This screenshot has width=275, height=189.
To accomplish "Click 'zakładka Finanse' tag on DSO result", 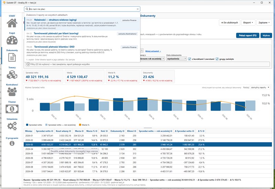I will pos(129,47).
